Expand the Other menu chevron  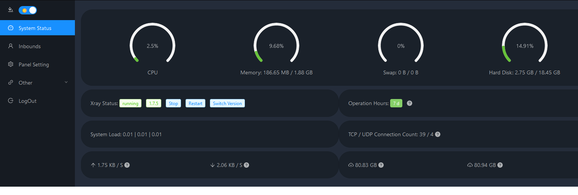66,82
